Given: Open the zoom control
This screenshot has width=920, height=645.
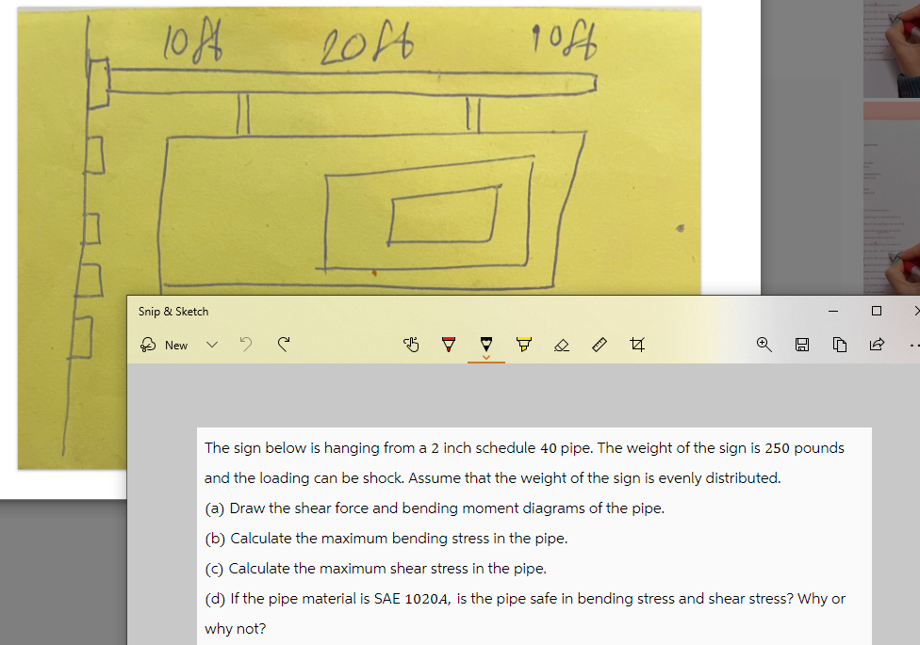Looking at the screenshot, I should [764, 345].
